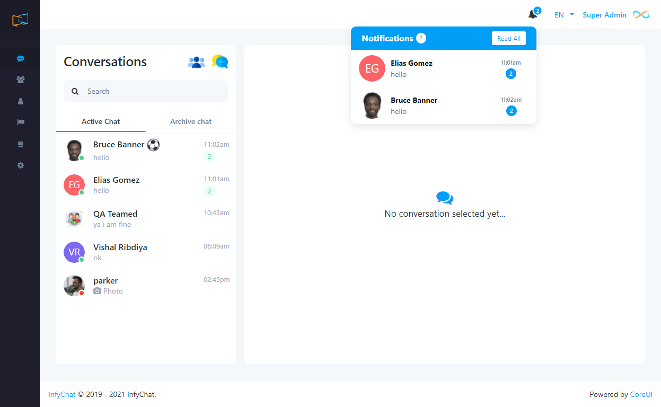Open the QA Teamed conversation
The width and height of the screenshot is (661, 407).
click(146, 219)
